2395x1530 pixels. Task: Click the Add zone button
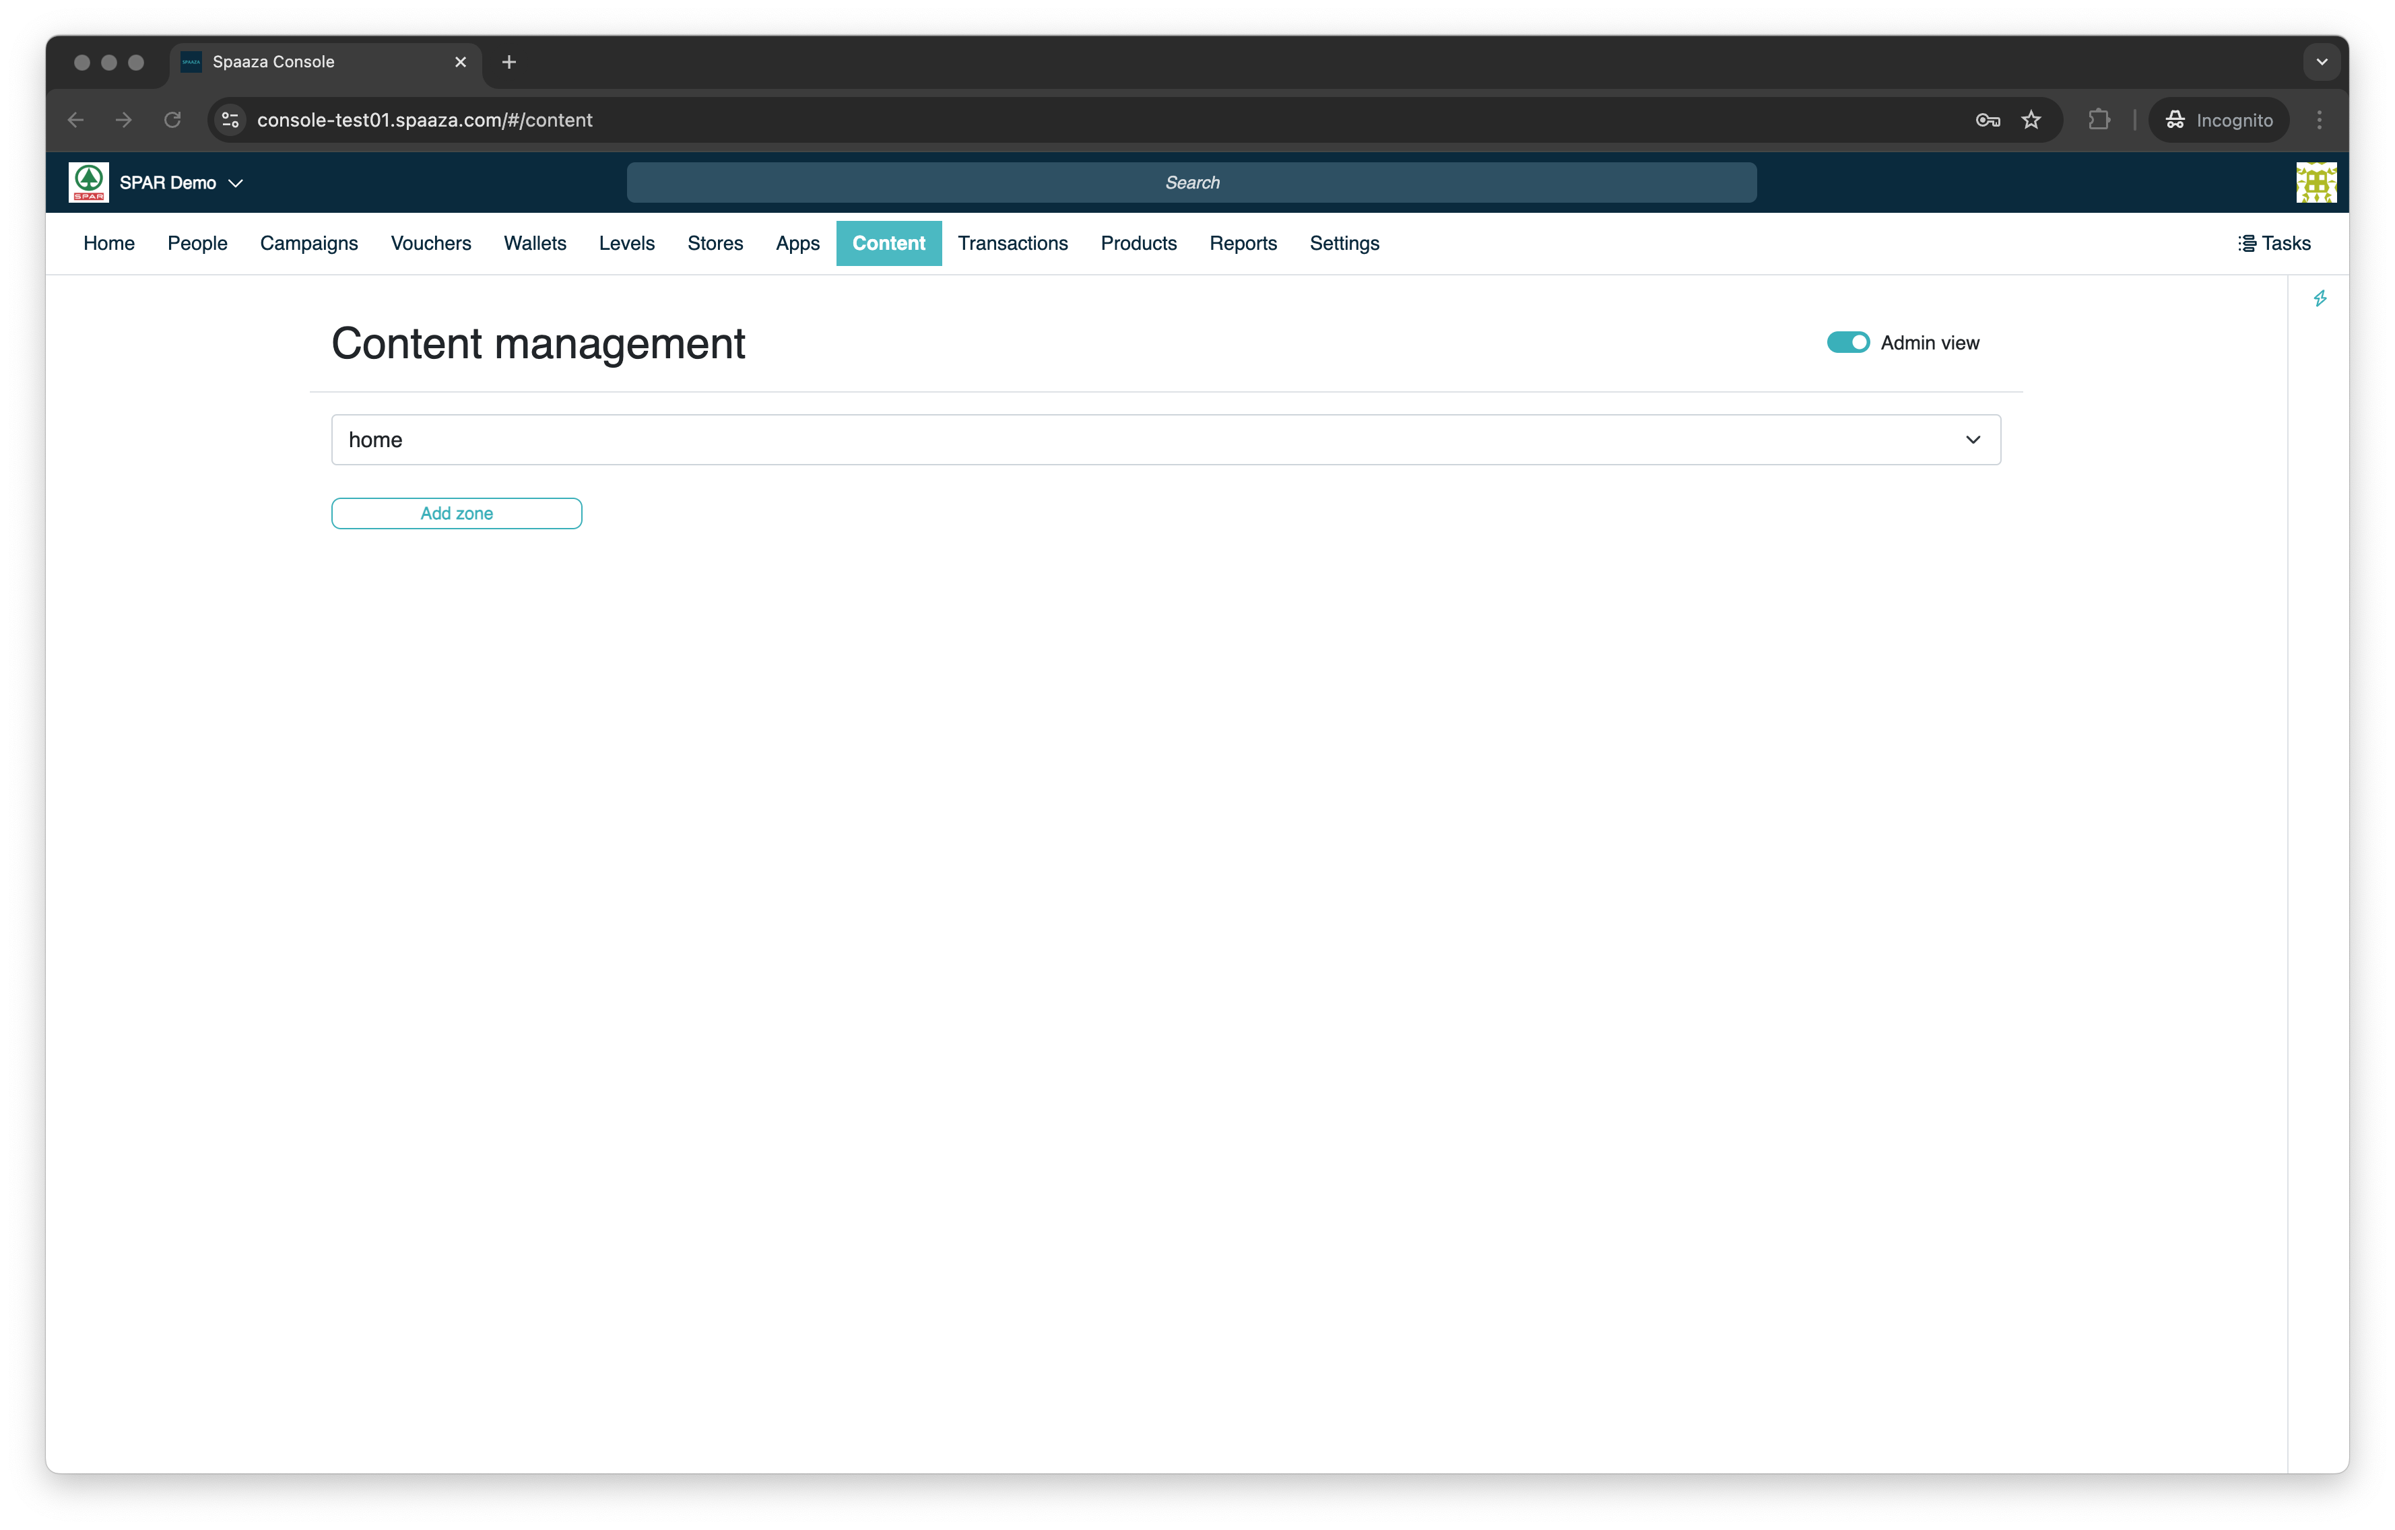pyautogui.click(x=457, y=513)
